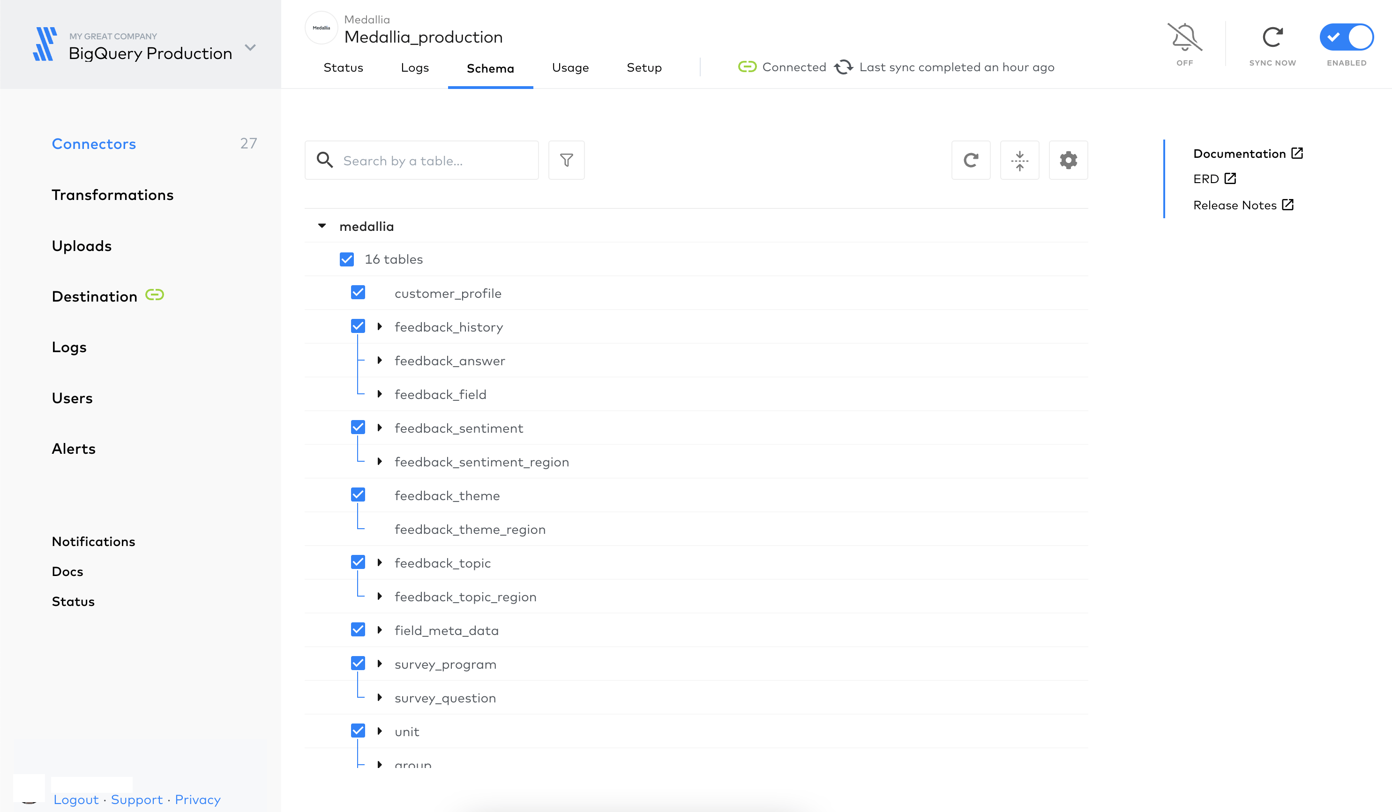
Task: Toggle the notifications bell OFF icon
Action: point(1185,37)
